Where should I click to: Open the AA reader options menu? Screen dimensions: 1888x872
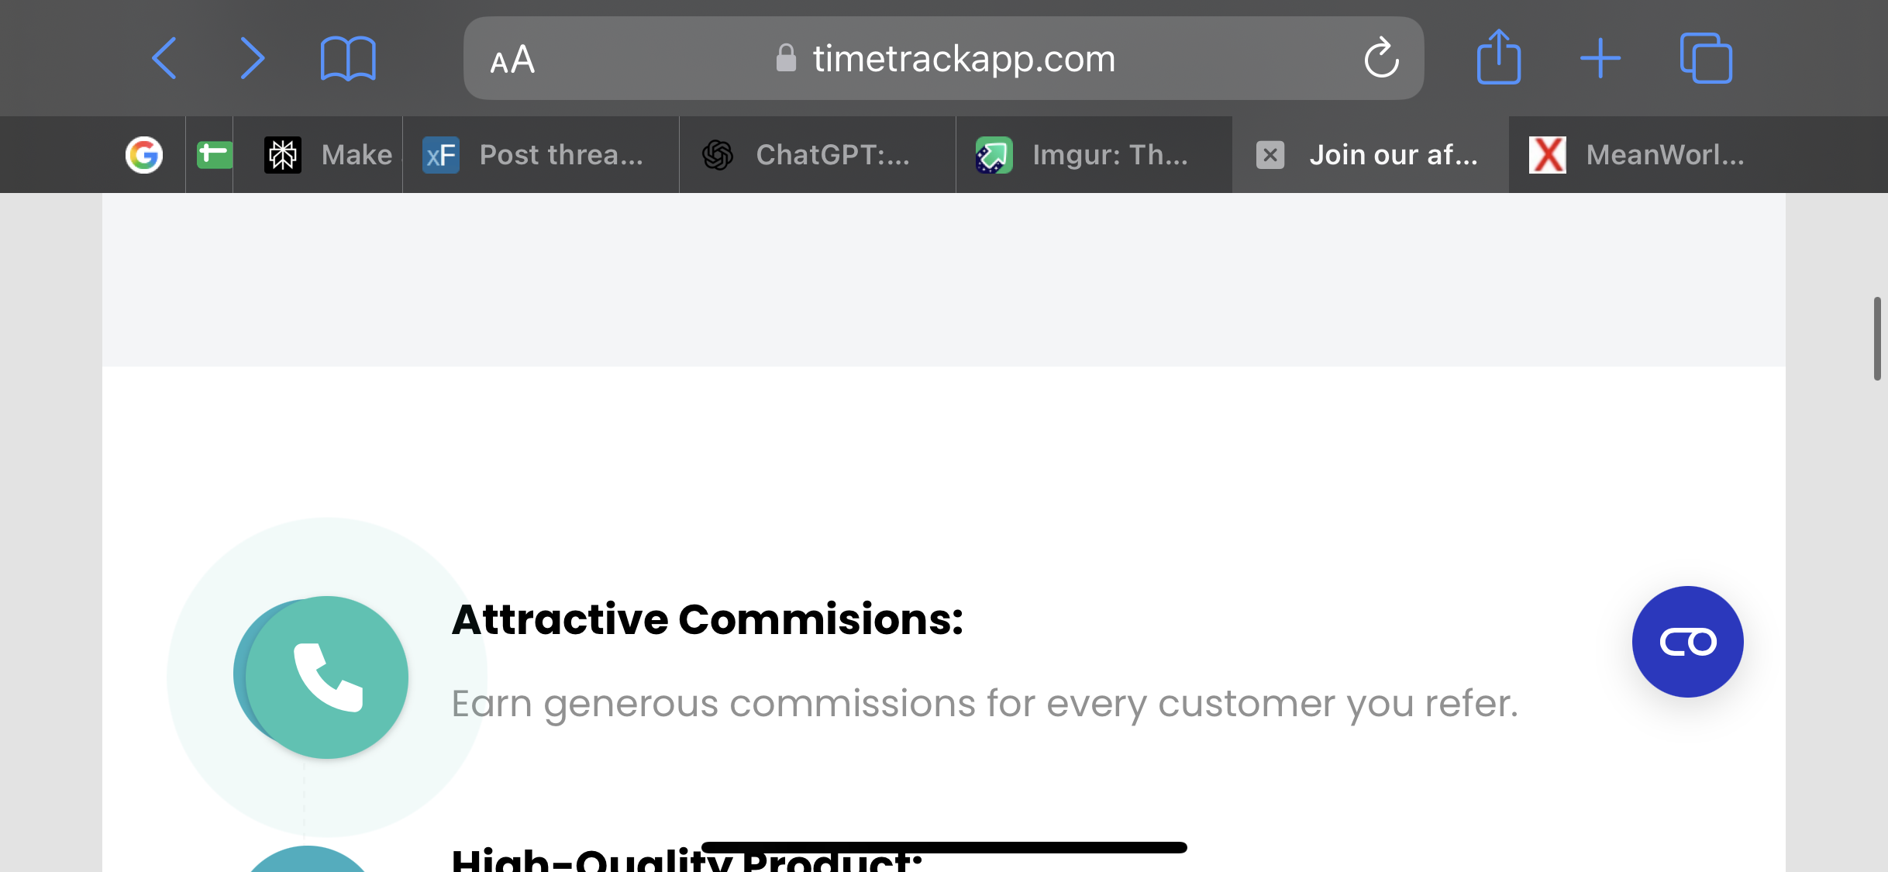click(512, 59)
